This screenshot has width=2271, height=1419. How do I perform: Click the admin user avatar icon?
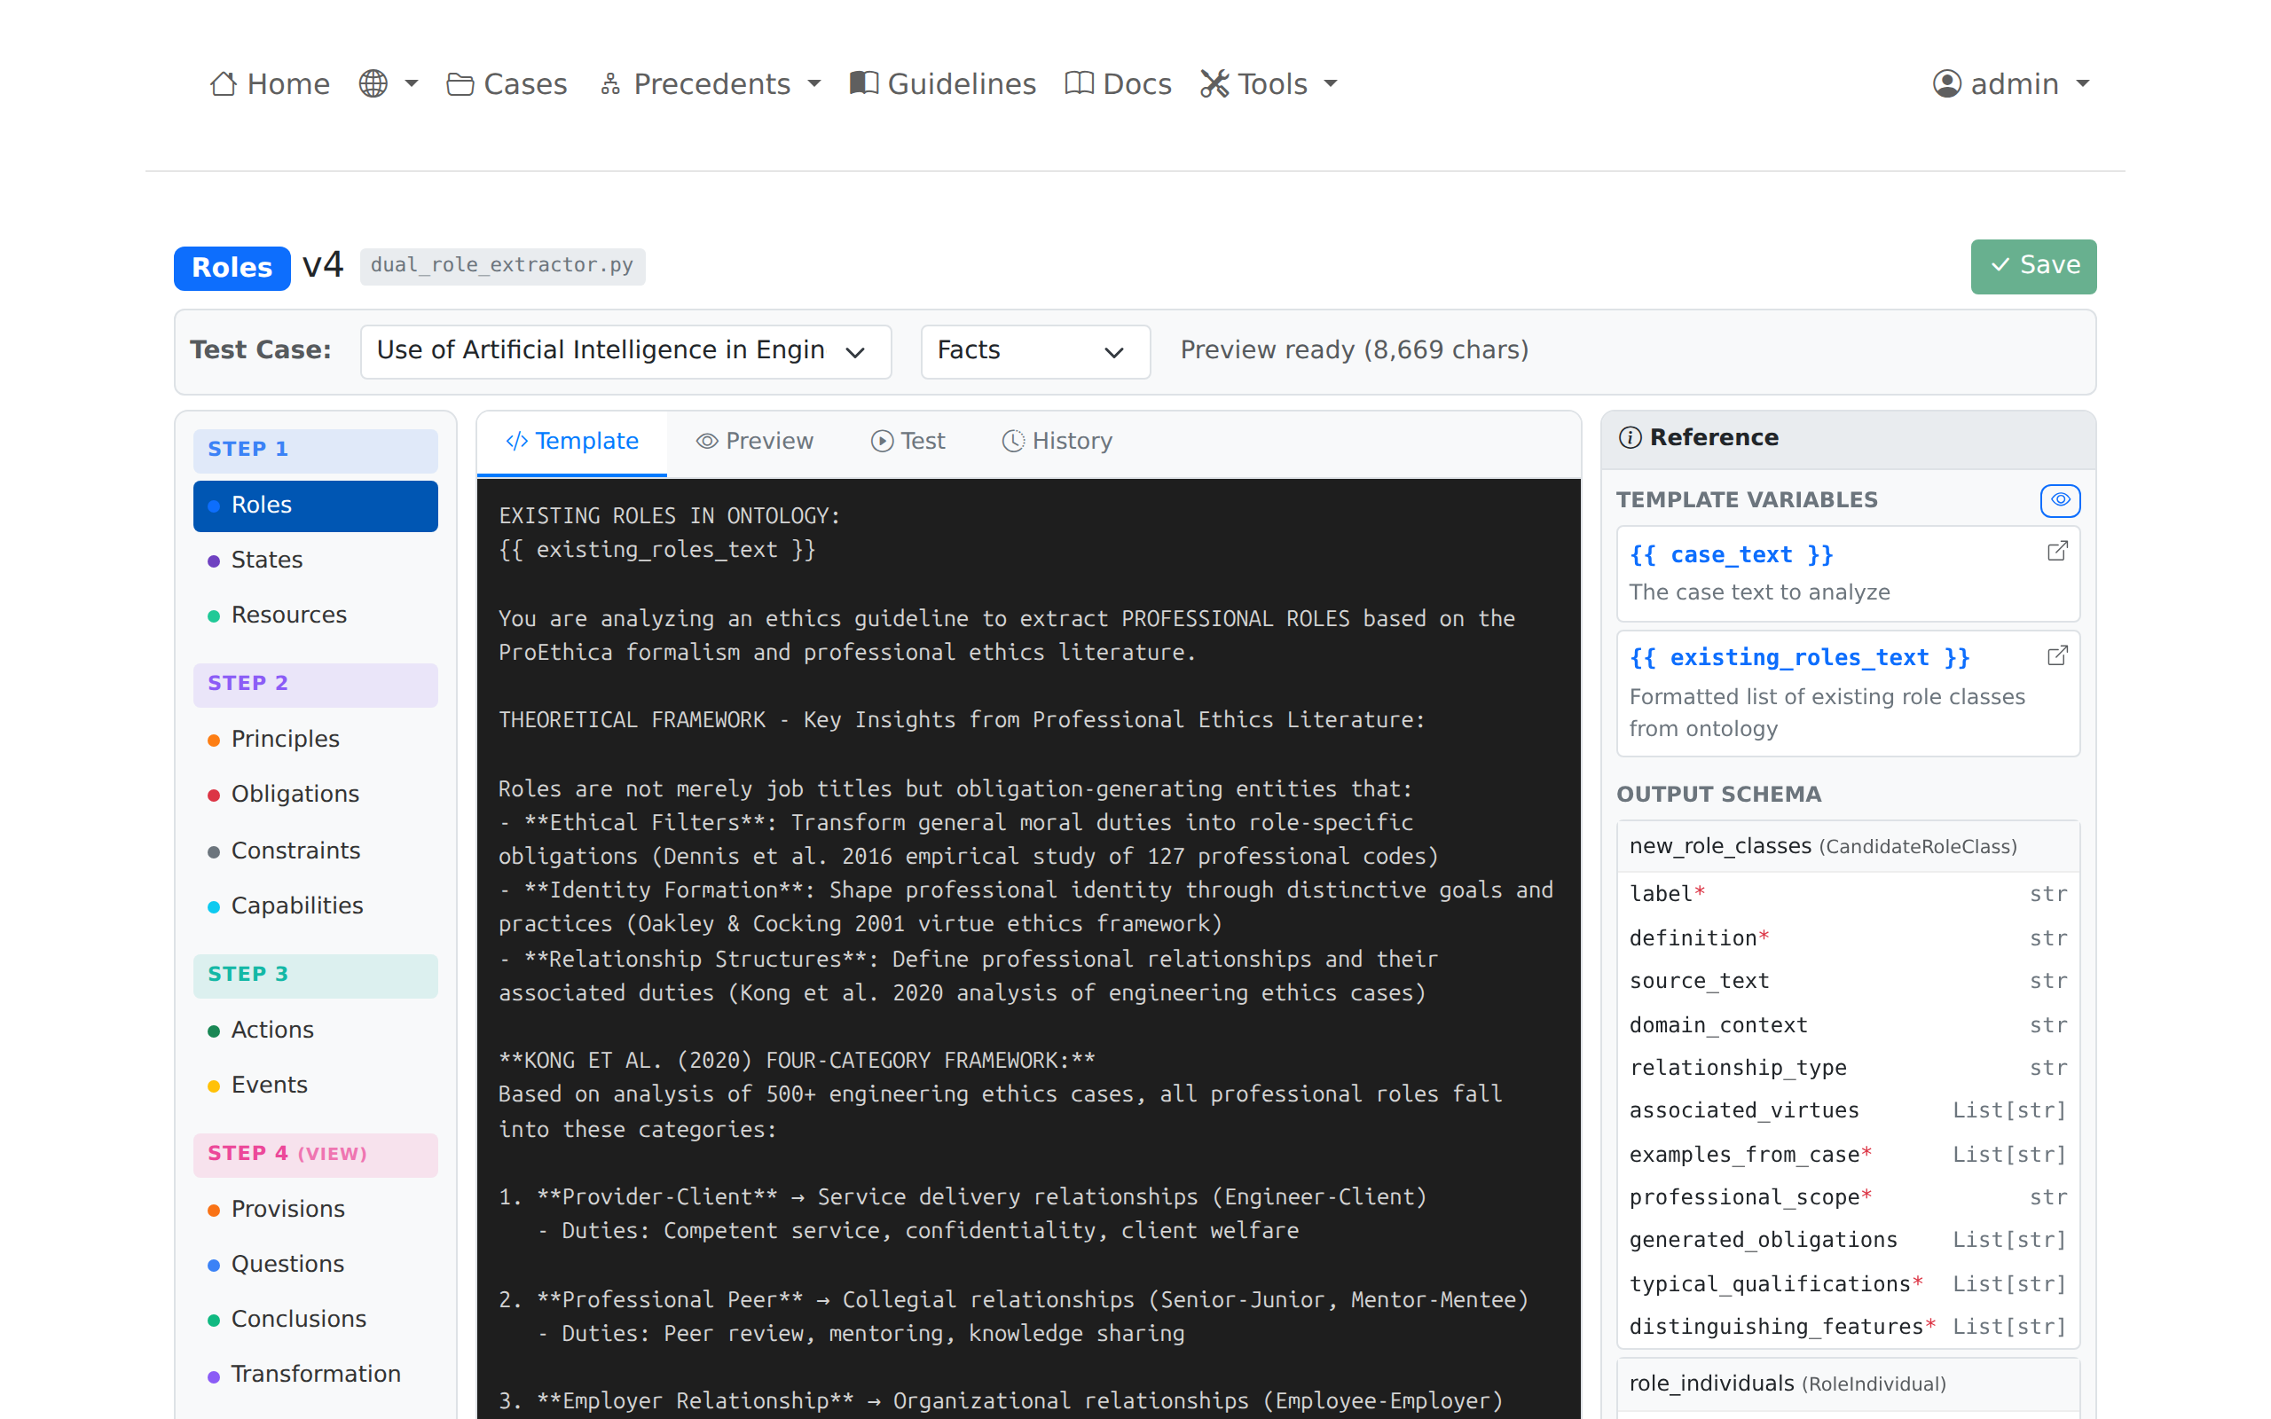coord(1947,83)
